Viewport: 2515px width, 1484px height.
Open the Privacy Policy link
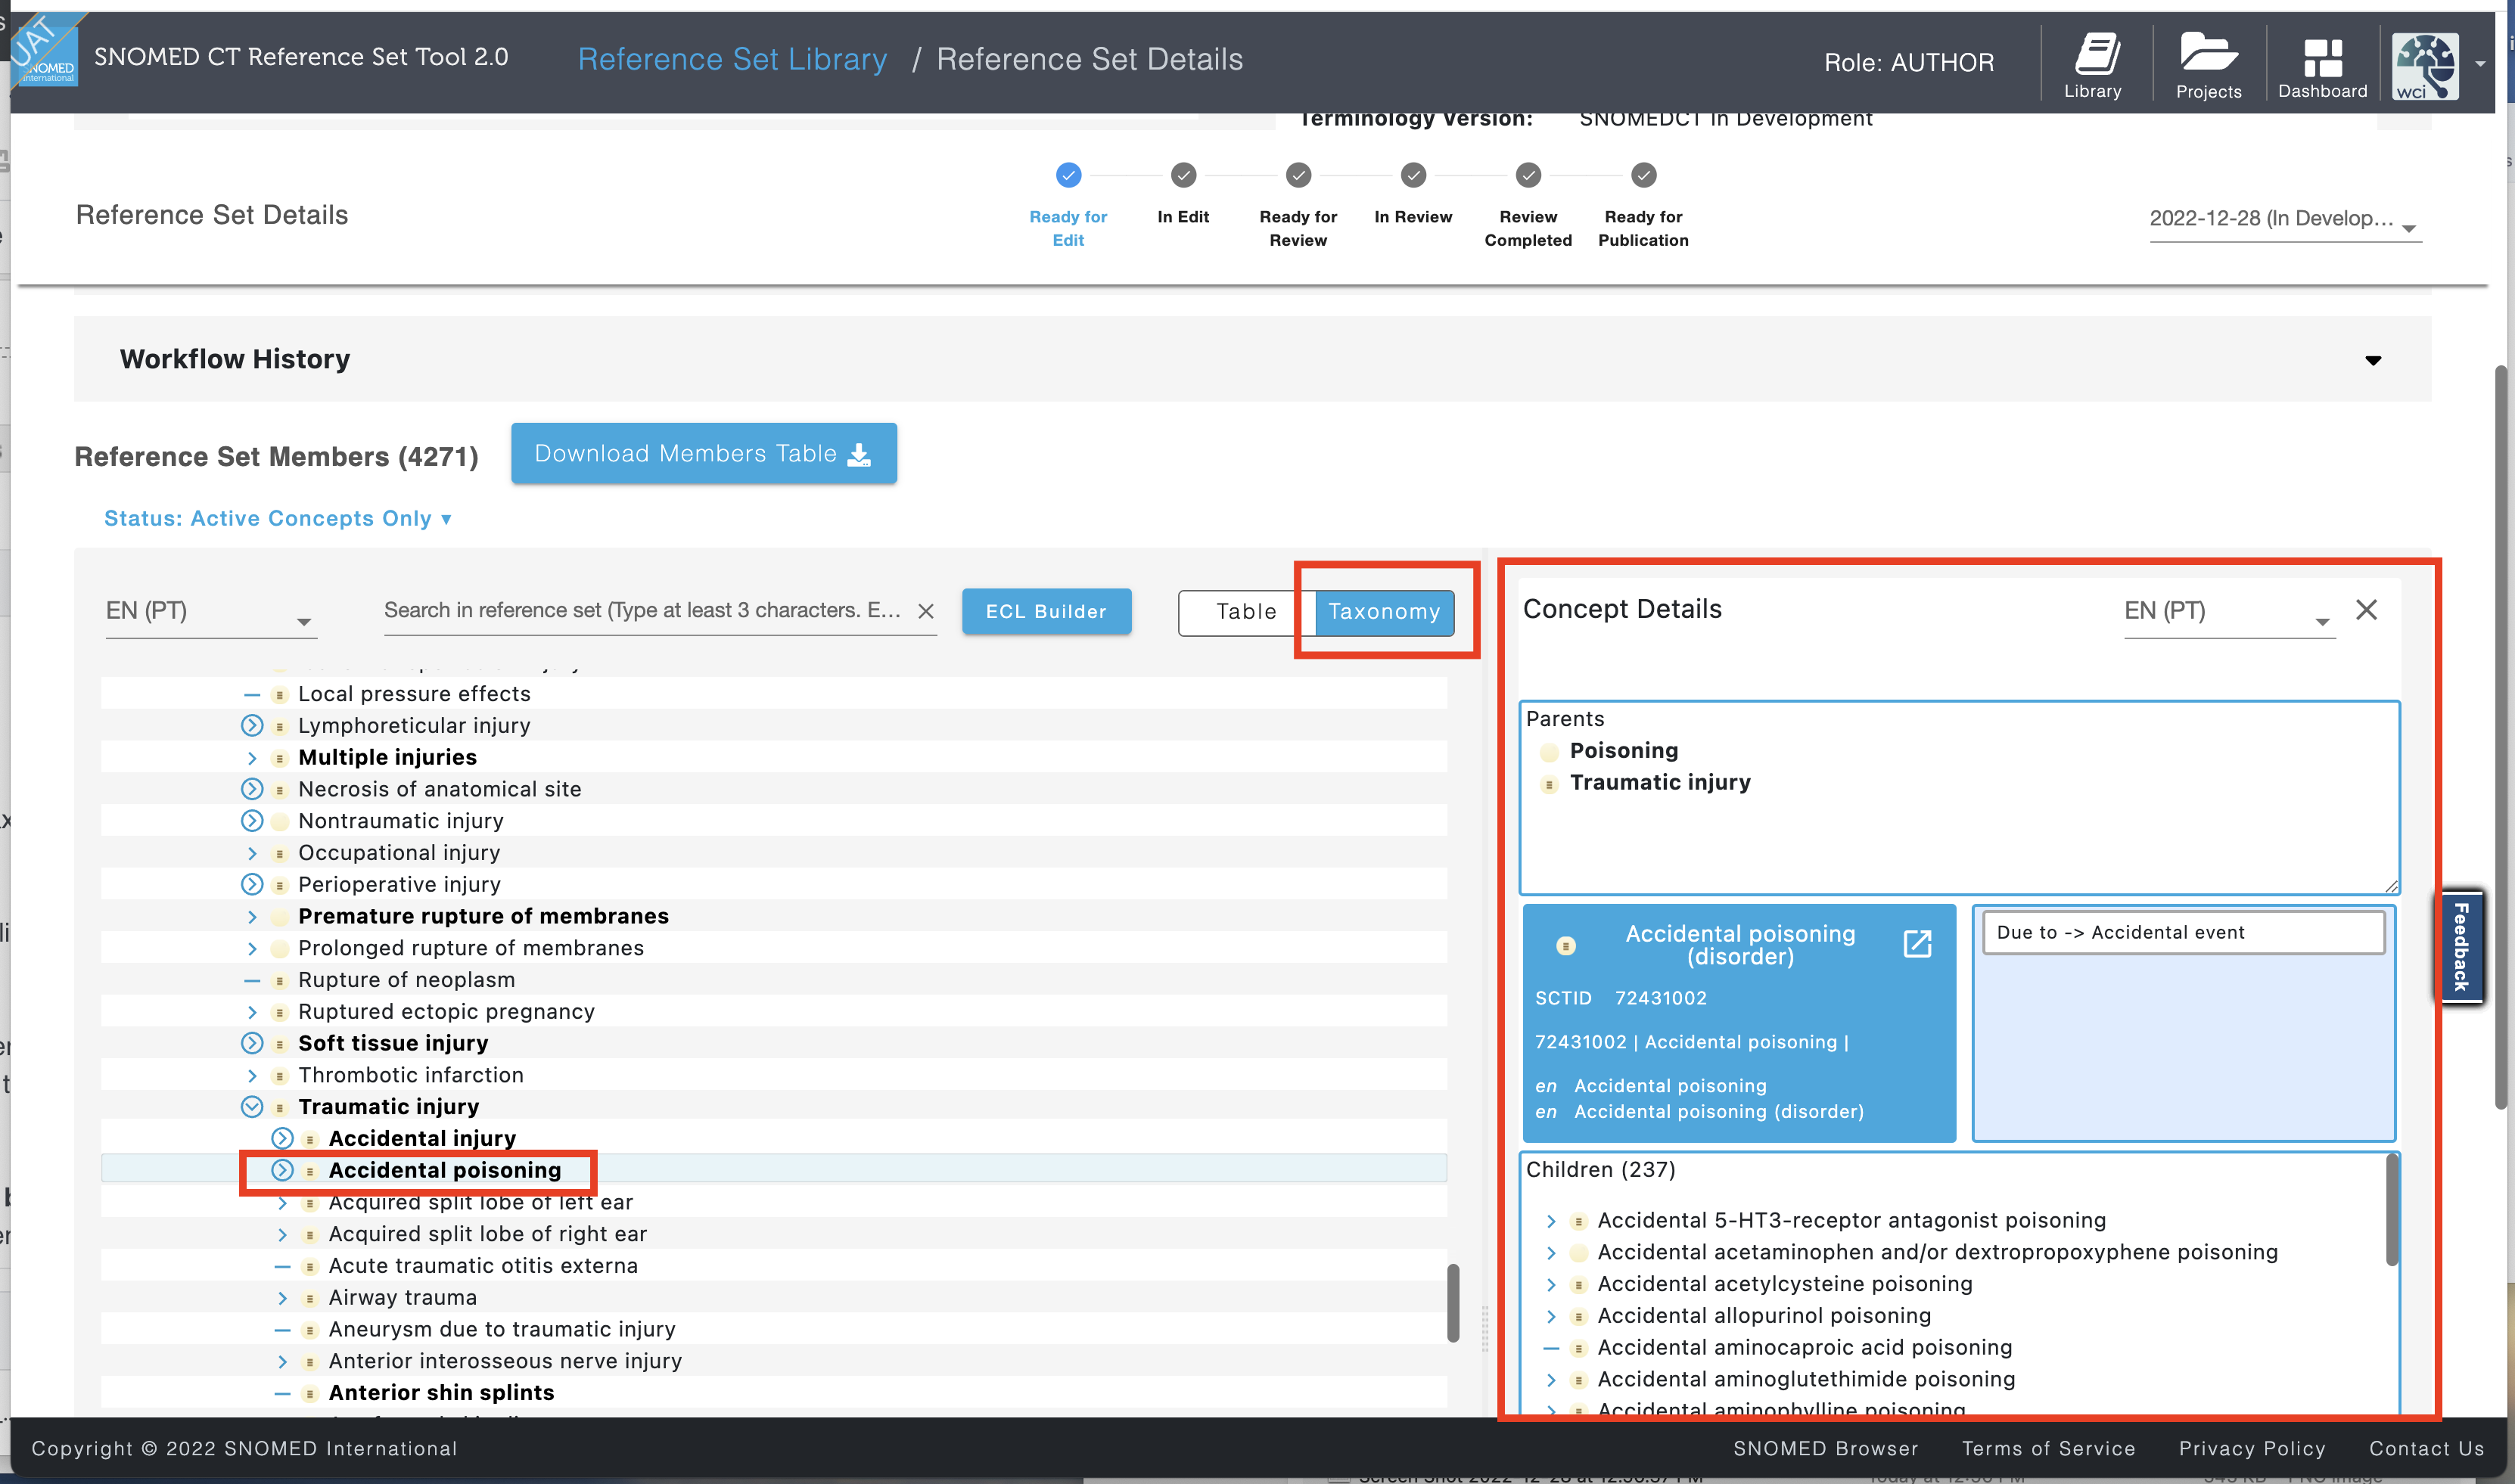[2252, 1448]
